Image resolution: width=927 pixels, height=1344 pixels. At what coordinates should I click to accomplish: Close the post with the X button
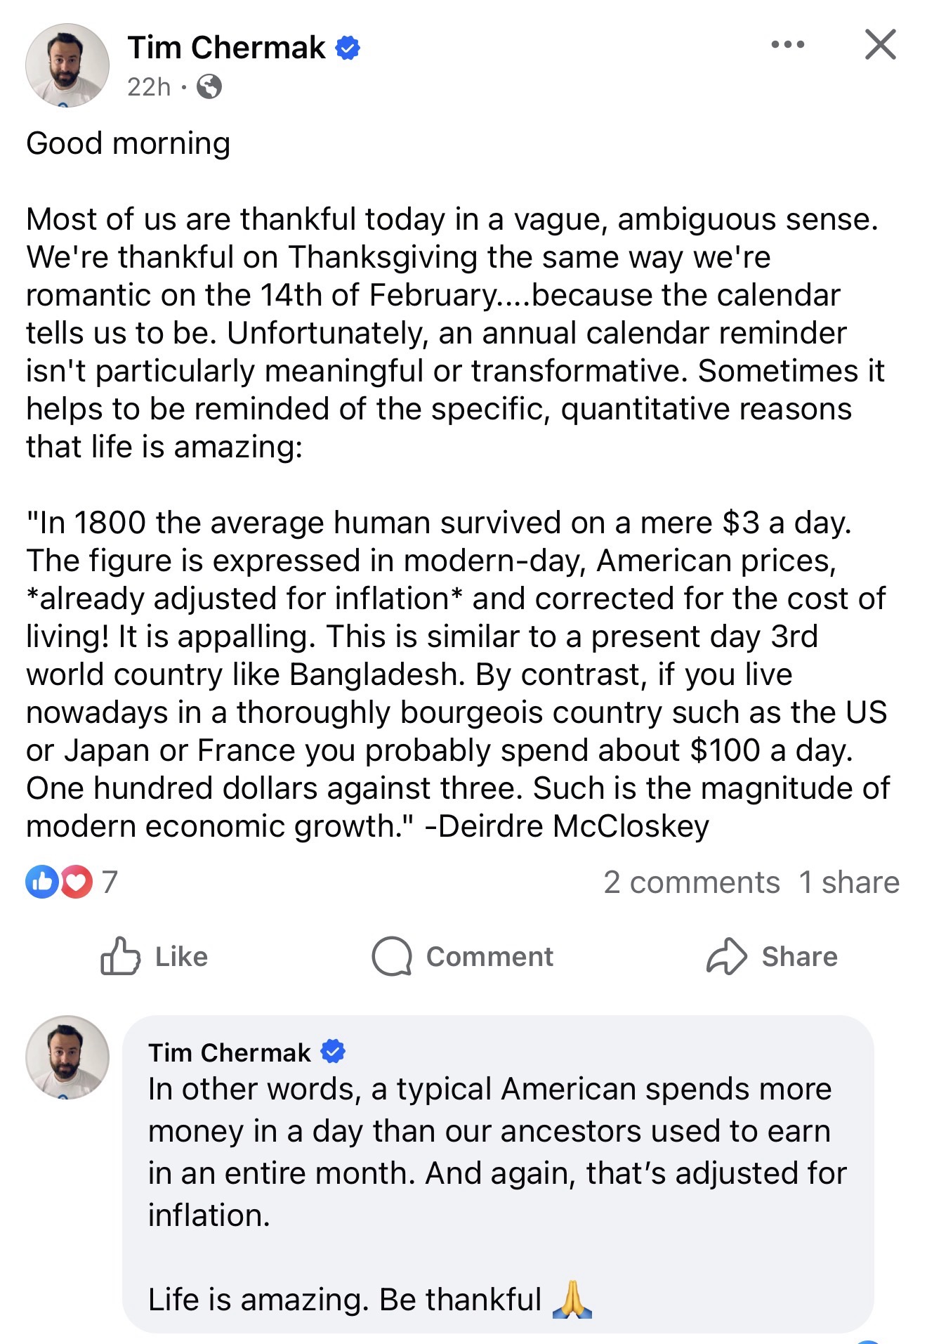tap(880, 45)
